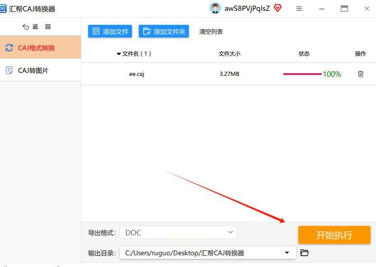Click the 输出目录 path field text
The height and width of the screenshot is (267, 376).
click(x=185, y=253)
